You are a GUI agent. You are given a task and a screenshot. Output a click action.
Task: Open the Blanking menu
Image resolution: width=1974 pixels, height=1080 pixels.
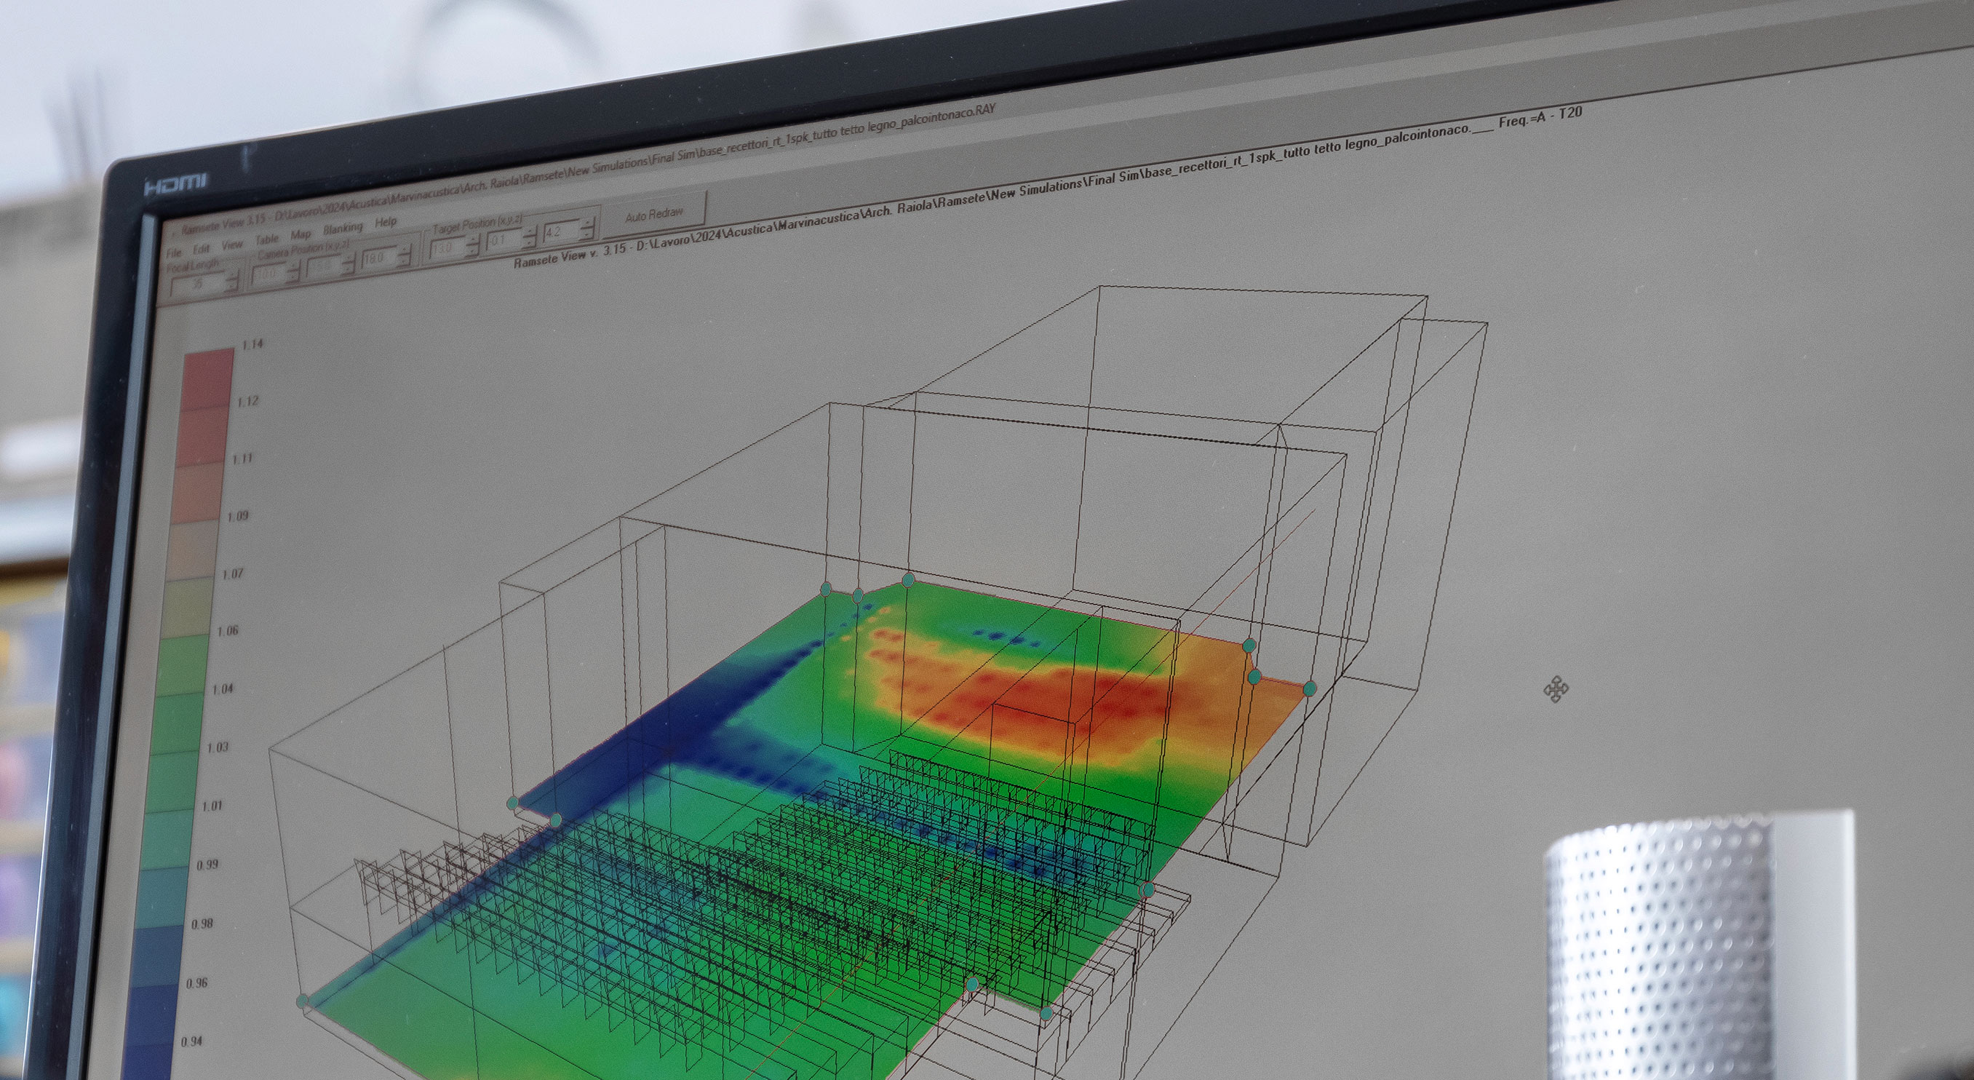coord(344,229)
